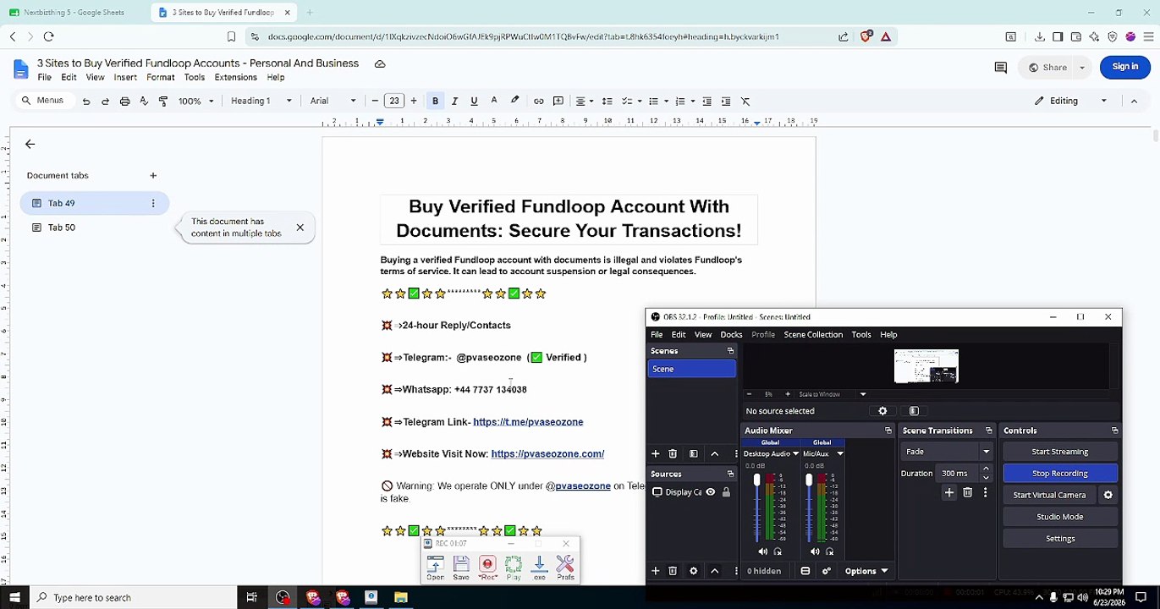
Task: Open the pvaseozone.com website link
Action: coord(547,454)
